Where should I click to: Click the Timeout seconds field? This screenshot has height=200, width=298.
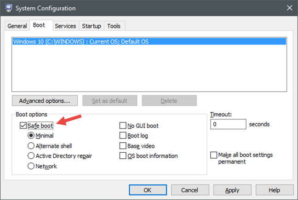pos(228,124)
